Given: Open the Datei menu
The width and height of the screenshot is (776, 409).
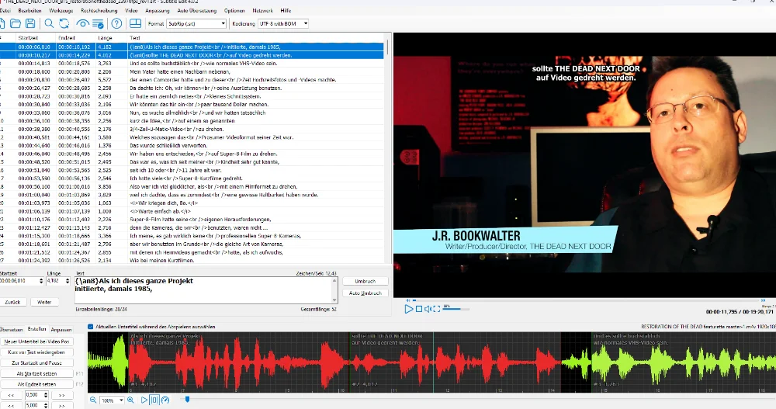Looking at the screenshot, I should coord(5,10).
